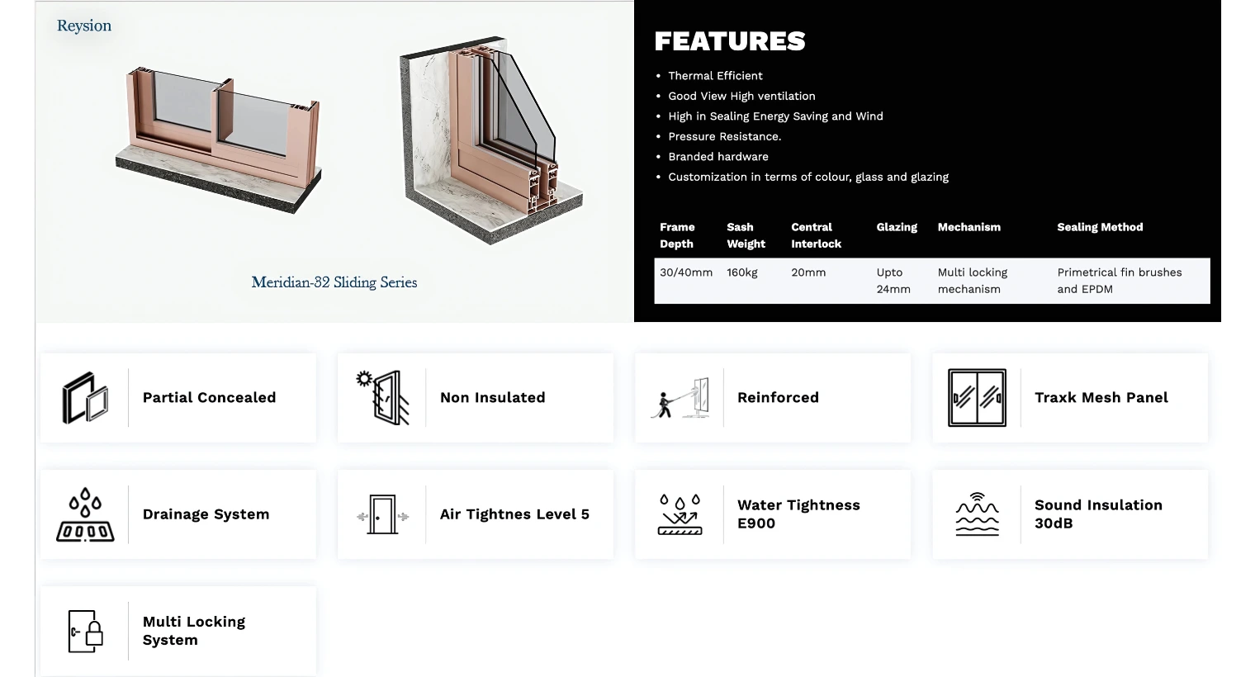Click the FEATURES heading
The width and height of the screenshot is (1255, 677).
(x=730, y=41)
